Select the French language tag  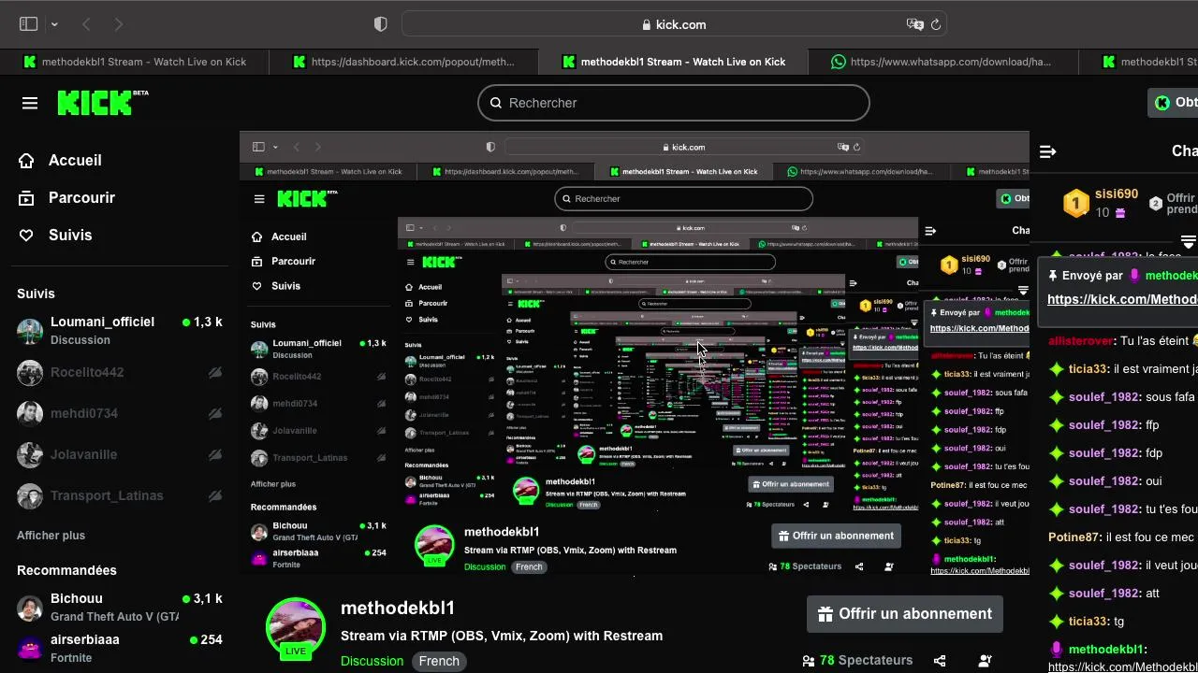tap(439, 661)
